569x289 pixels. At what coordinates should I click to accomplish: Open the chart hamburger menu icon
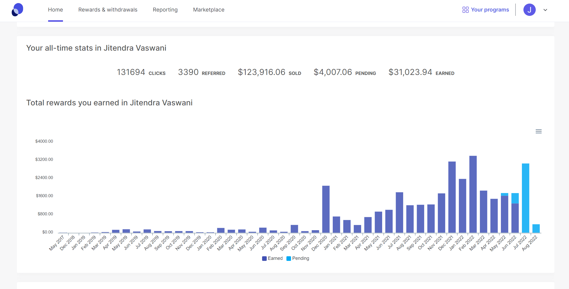(x=539, y=131)
